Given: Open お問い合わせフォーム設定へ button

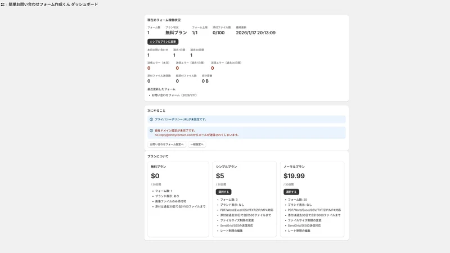Looking at the screenshot, I should [x=166, y=144].
